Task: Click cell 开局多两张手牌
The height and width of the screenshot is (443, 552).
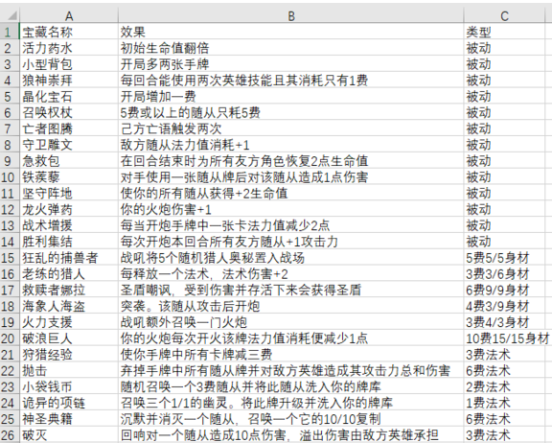Action: point(291,64)
